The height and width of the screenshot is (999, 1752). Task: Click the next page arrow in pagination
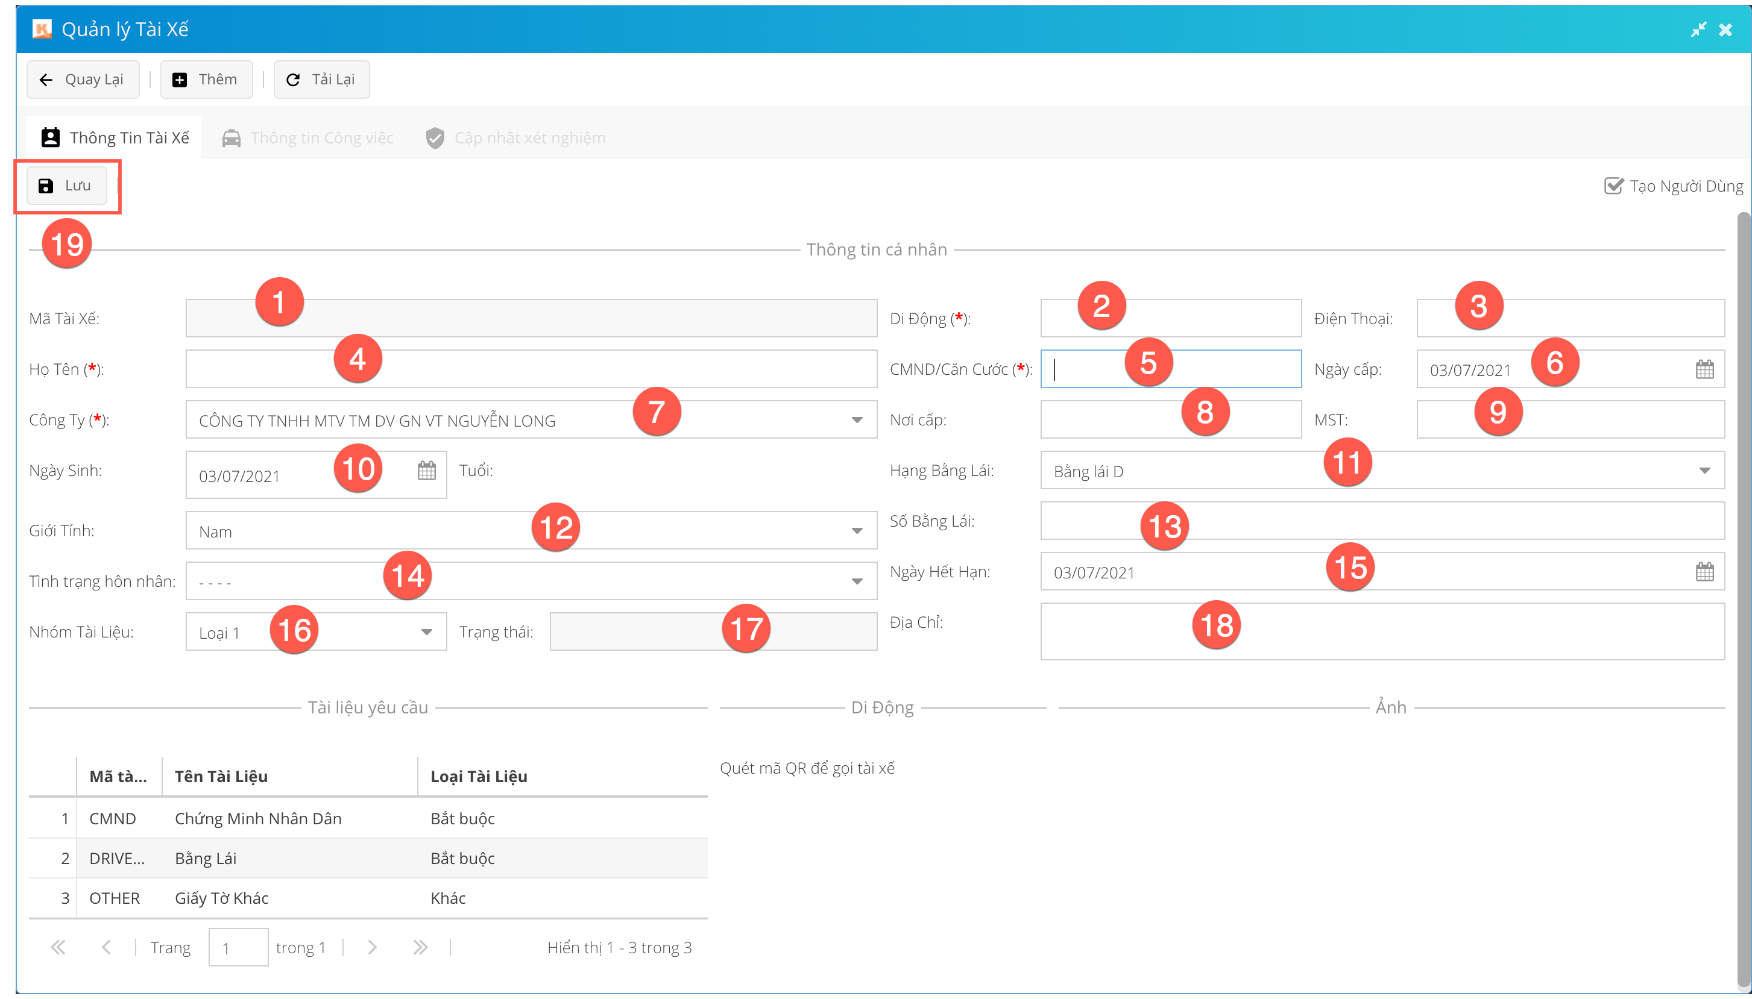tap(372, 948)
